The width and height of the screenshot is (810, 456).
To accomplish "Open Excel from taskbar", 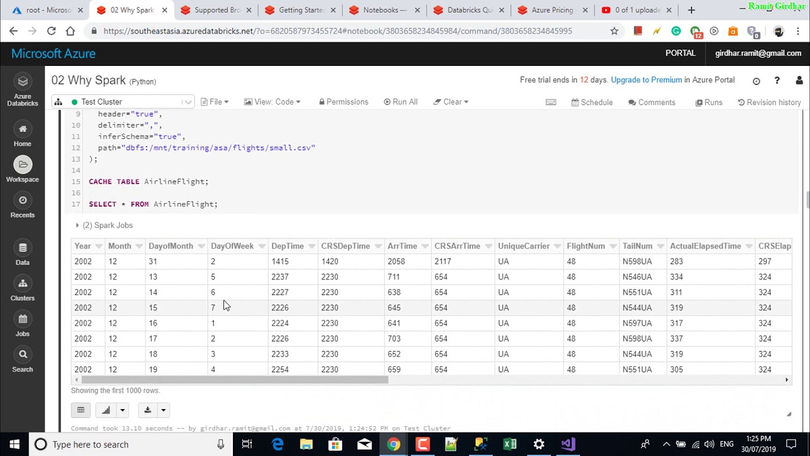I will point(509,444).
